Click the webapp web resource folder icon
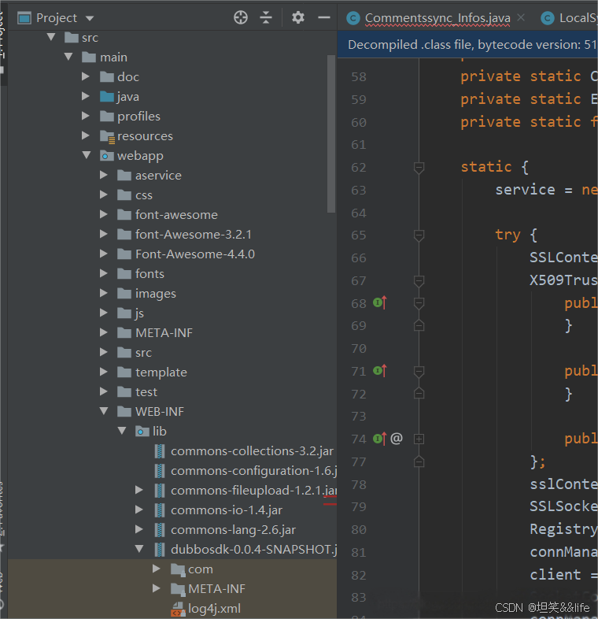This screenshot has width=598, height=619. tap(107, 156)
